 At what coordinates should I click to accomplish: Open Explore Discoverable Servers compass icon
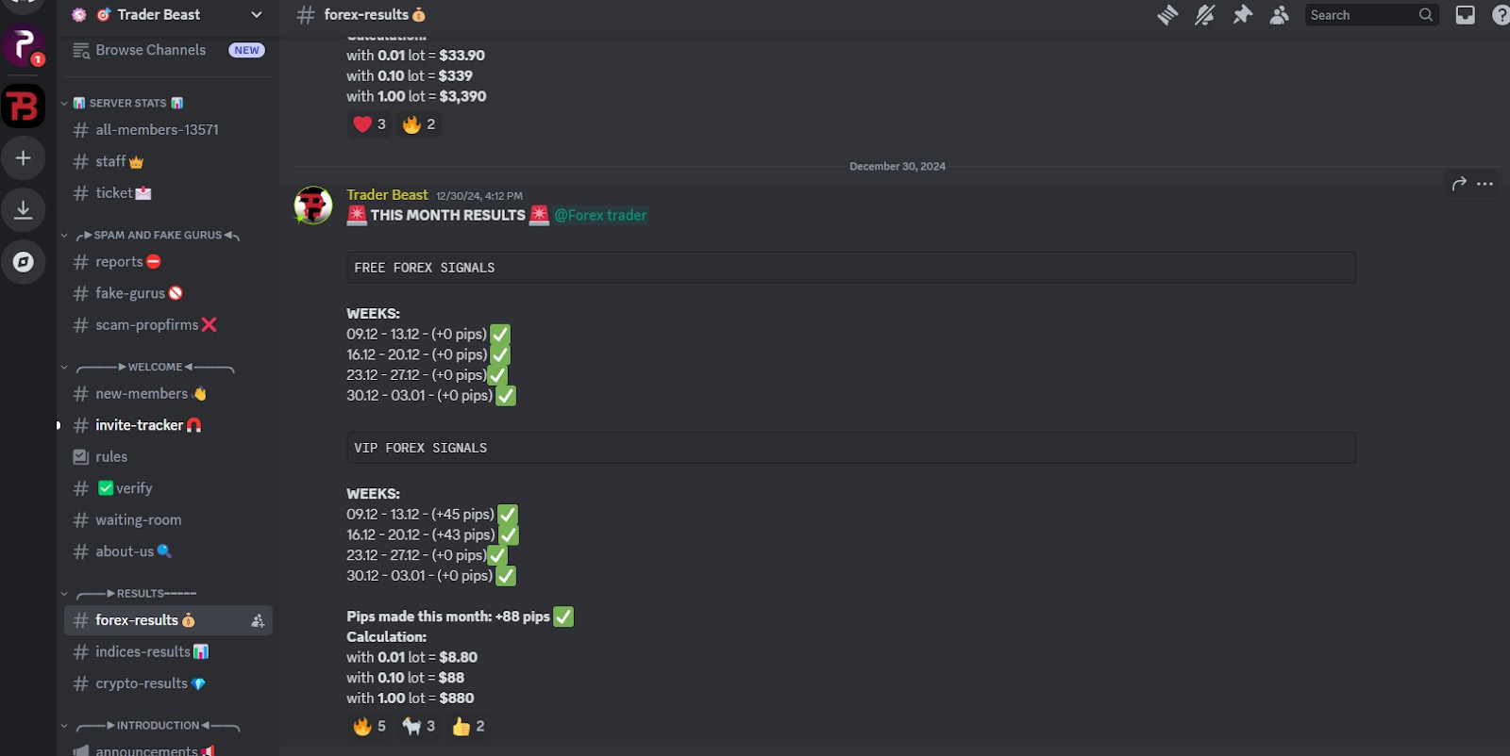pyautogui.click(x=24, y=262)
